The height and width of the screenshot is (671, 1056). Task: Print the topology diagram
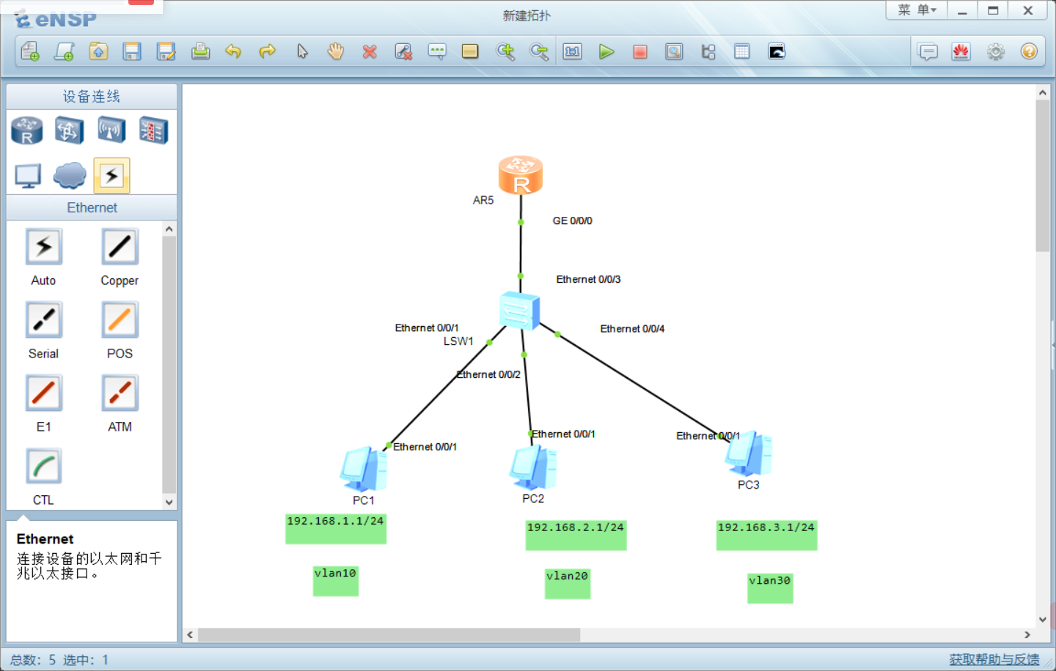click(200, 51)
